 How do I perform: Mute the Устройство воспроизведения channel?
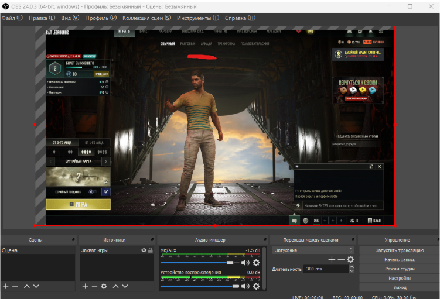(x=245, y=286)
